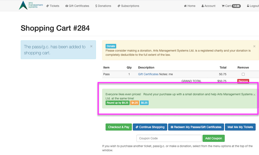259x155 pixels.
Task: Click the red Remove button
Action: pyautogui.click(x=243, y=81)
